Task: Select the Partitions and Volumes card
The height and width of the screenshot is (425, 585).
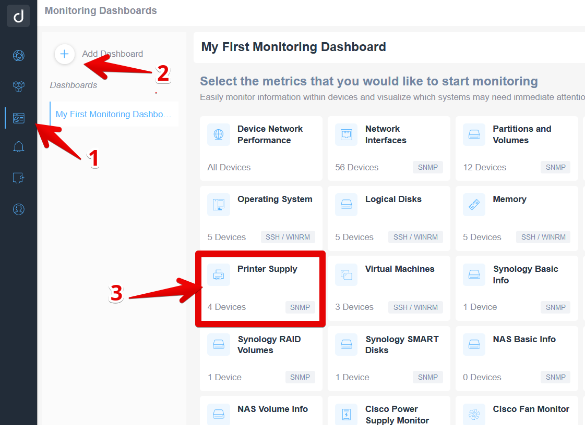Action: [x=516, y=148]
